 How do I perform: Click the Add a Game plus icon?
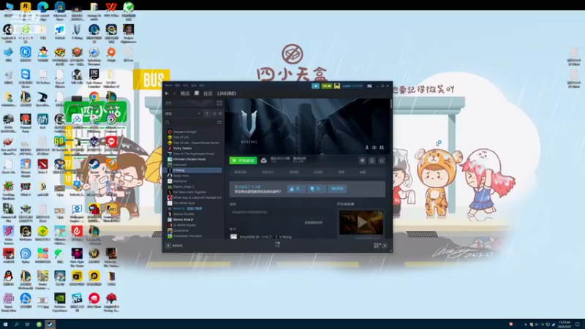point(168,246)
